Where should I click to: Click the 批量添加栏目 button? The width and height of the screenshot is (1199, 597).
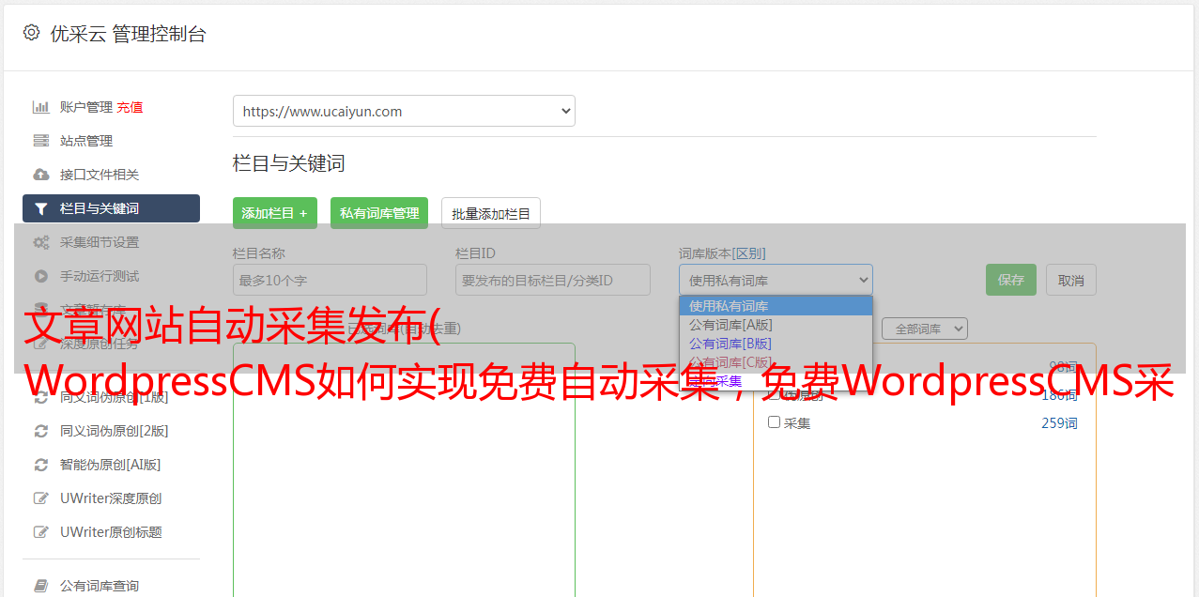point(491,213)
